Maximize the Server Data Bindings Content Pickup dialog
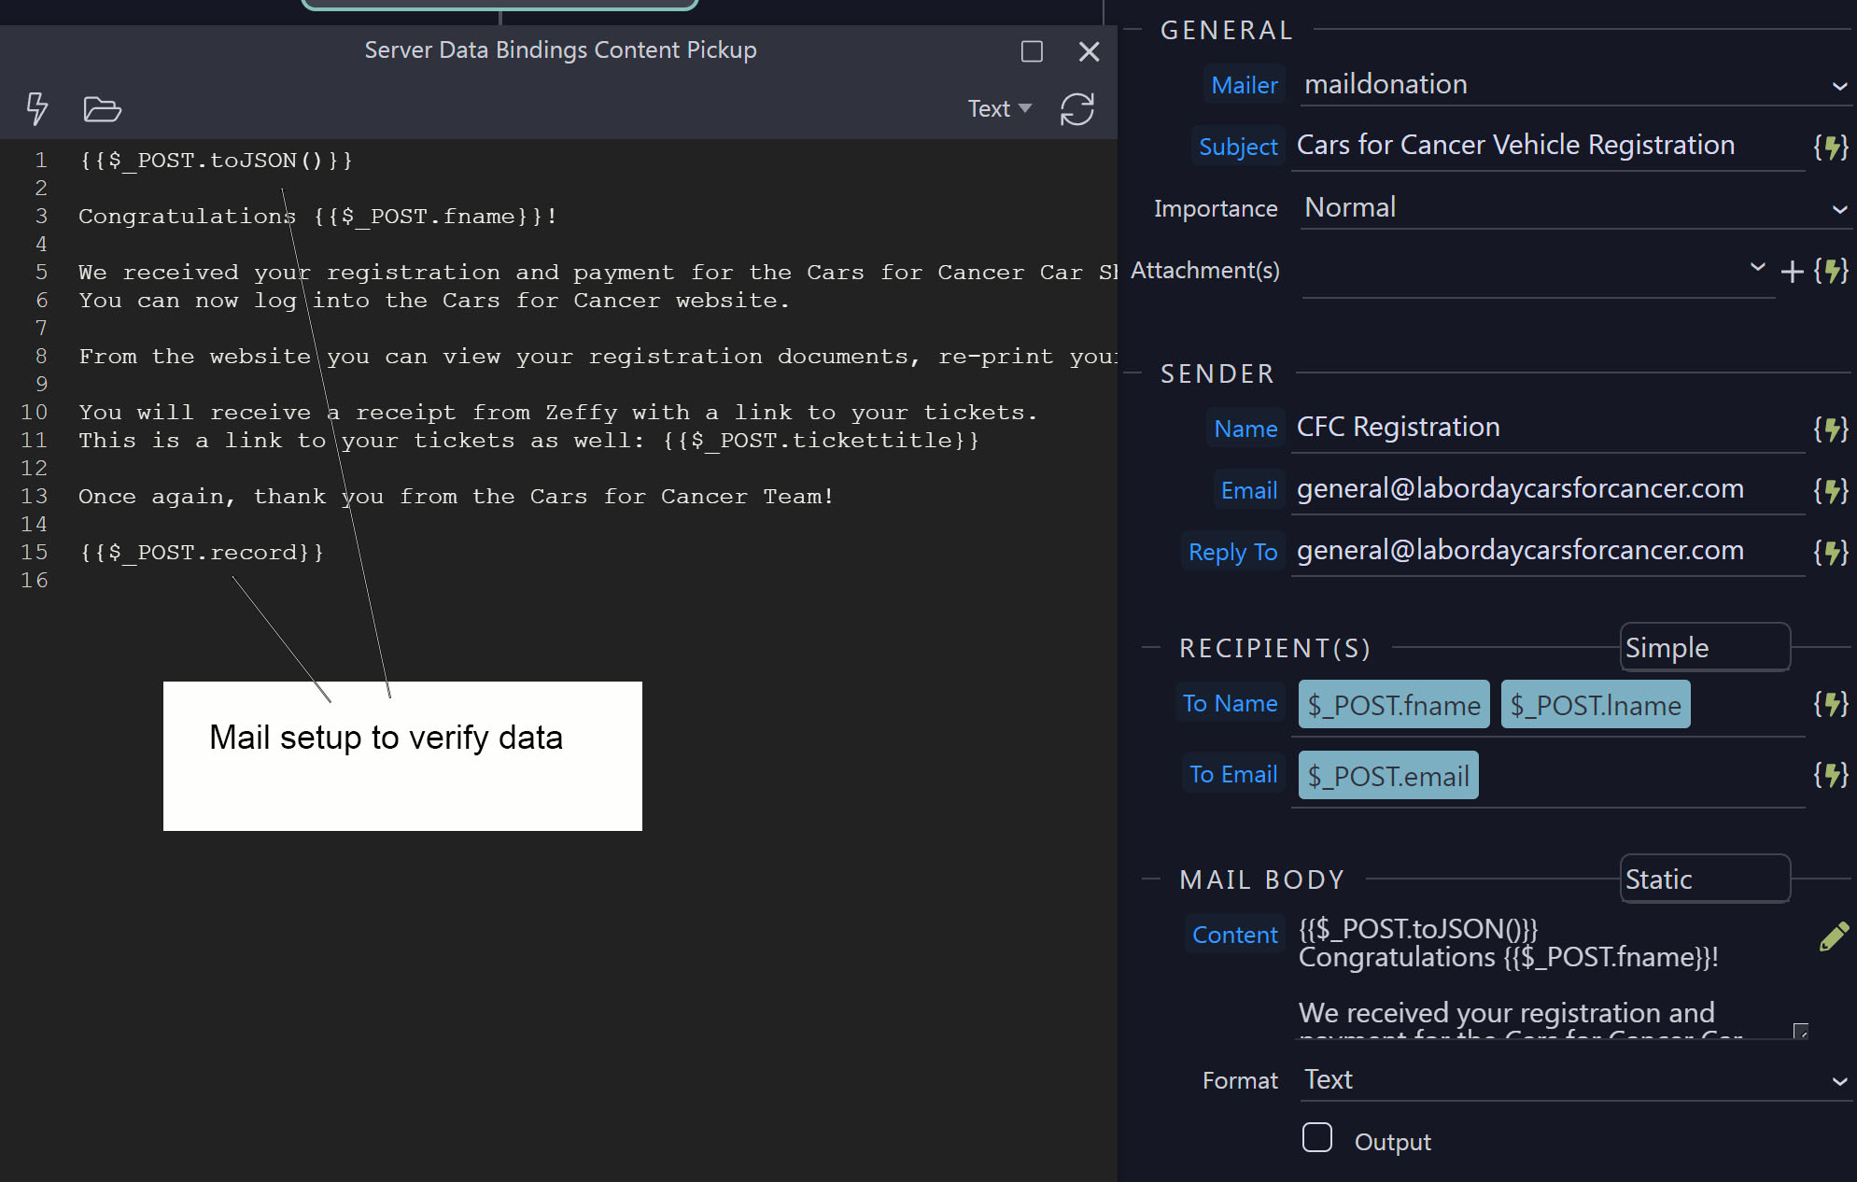The height and width of the screenshot is (1182, 1857). pos(1032,51)
